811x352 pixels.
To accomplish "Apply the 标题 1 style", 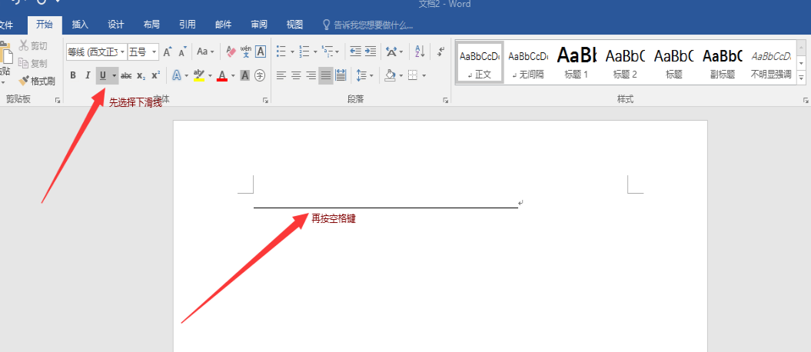I will tap(577, 62).
